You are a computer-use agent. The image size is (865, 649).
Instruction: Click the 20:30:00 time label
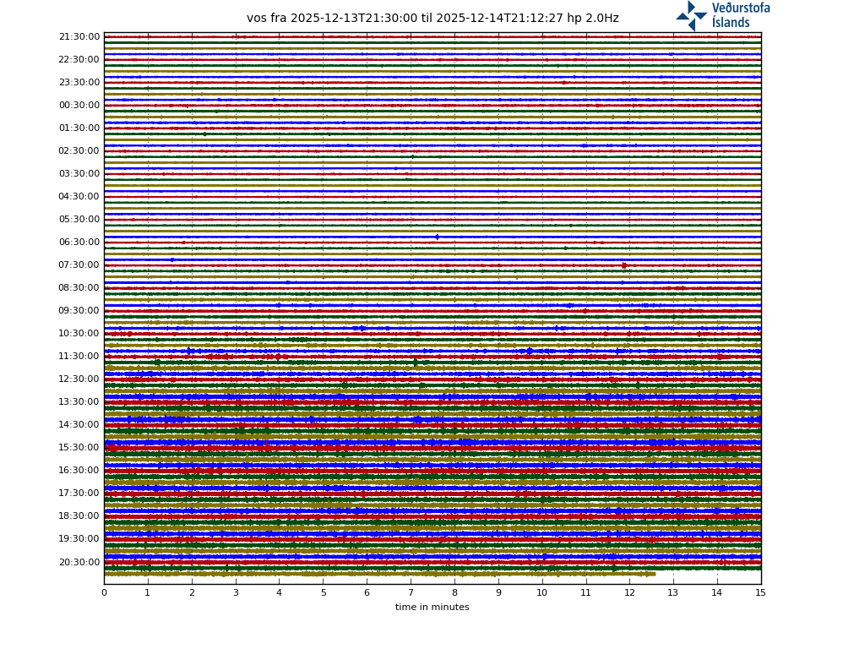79,563
